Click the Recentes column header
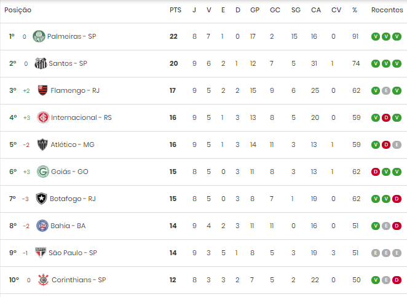Viewport: 407px width, 297px height. click(x=387, y=10)
